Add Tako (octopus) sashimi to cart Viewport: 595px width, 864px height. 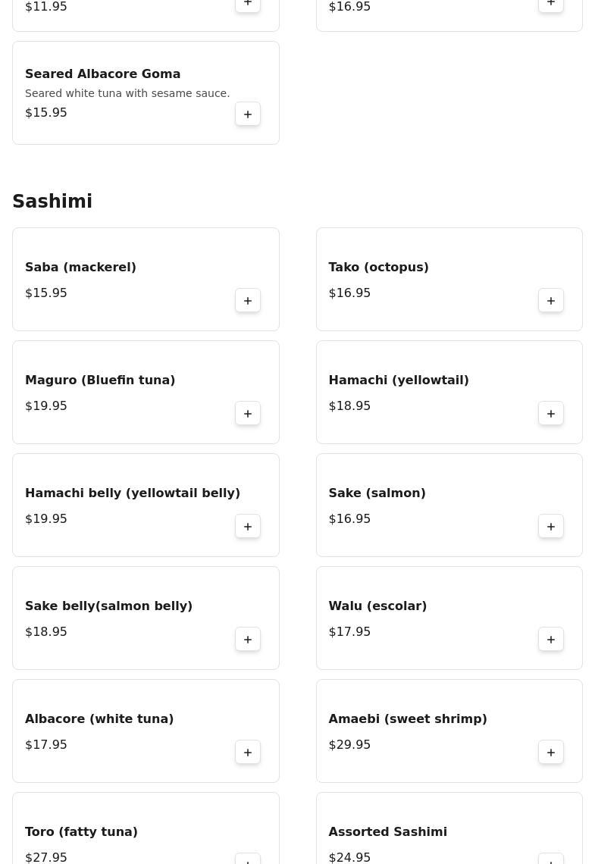[551, 300]
